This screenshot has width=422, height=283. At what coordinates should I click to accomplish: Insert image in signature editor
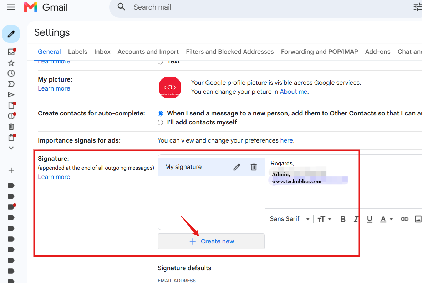pyautogui.click(x=418, y=219)
